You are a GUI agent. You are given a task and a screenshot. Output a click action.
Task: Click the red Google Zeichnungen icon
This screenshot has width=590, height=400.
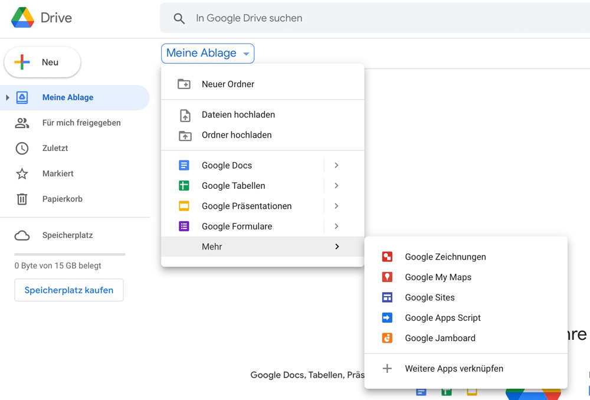[x=387, y=257]
